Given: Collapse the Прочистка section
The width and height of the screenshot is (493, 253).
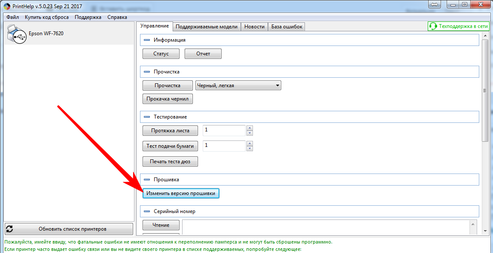Looking at the screenshot, I should (146, 72).
